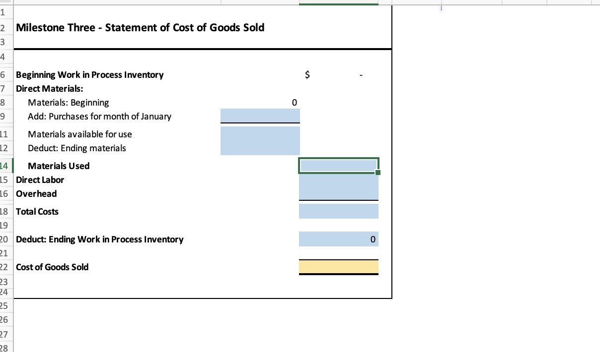Click the Purchases for January input cell
The height and width of the screenshot is (352, 600).
[x=260, y=116]
